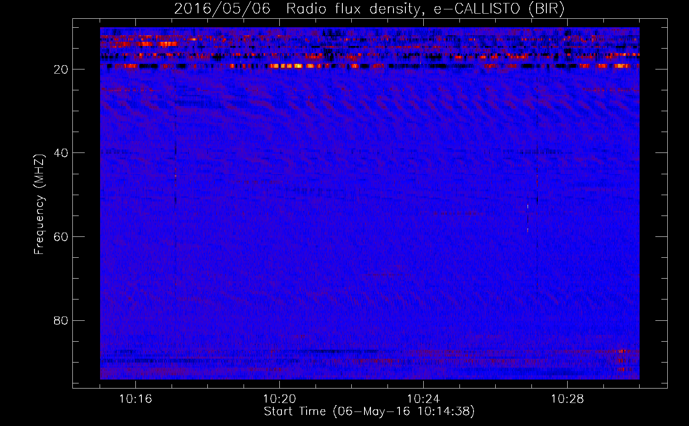This screenshot has height=426, width=689.
Task: Click the 40 frequency tick label
Action: 61,153
